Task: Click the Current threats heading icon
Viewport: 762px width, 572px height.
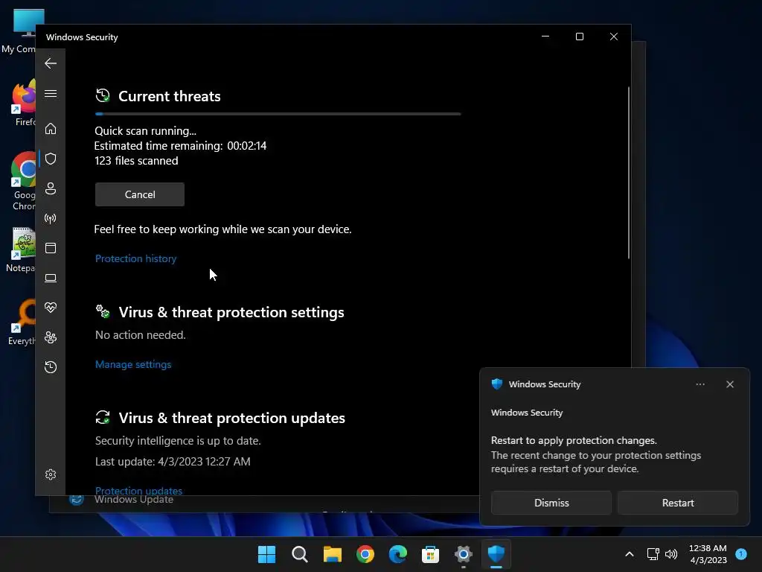Action: pyautogui.click(x=103, y=96)
